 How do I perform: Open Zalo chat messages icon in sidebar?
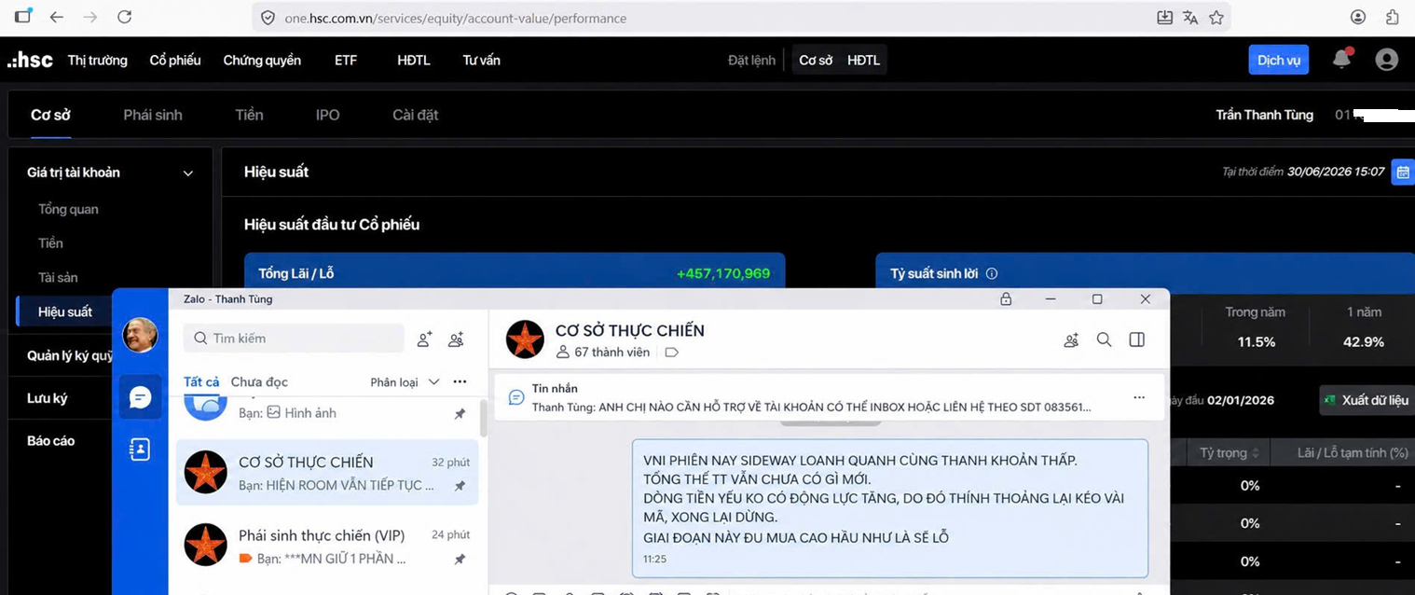[140, 398]
